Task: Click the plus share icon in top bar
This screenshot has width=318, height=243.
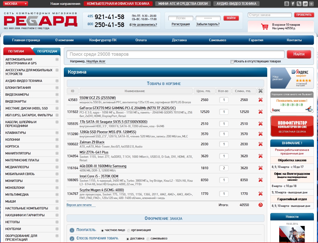Action: click(x=311, y=4)
